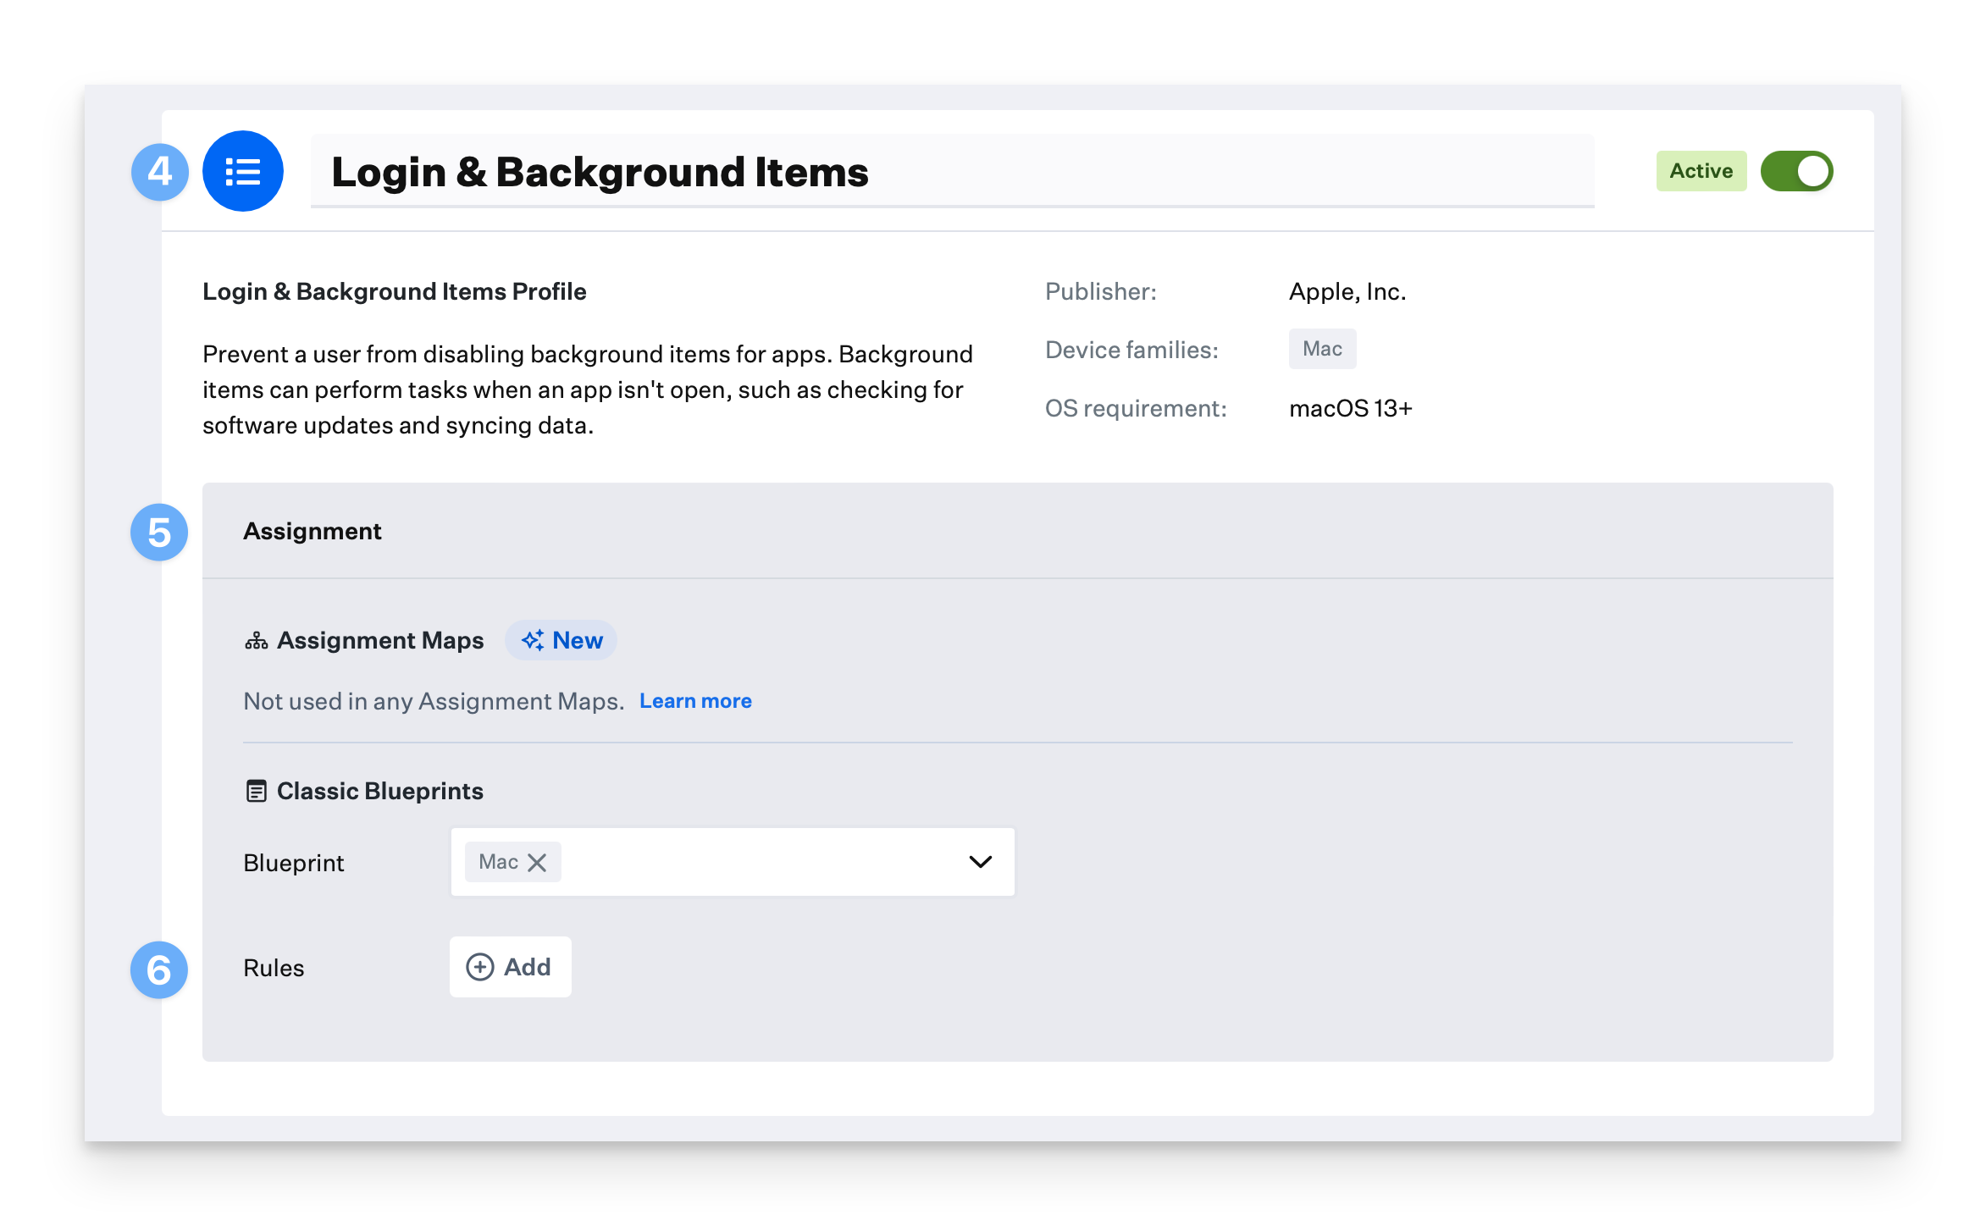1986x1226 pixels.
Task: Open the Learn more link
Action: [695, 701]
